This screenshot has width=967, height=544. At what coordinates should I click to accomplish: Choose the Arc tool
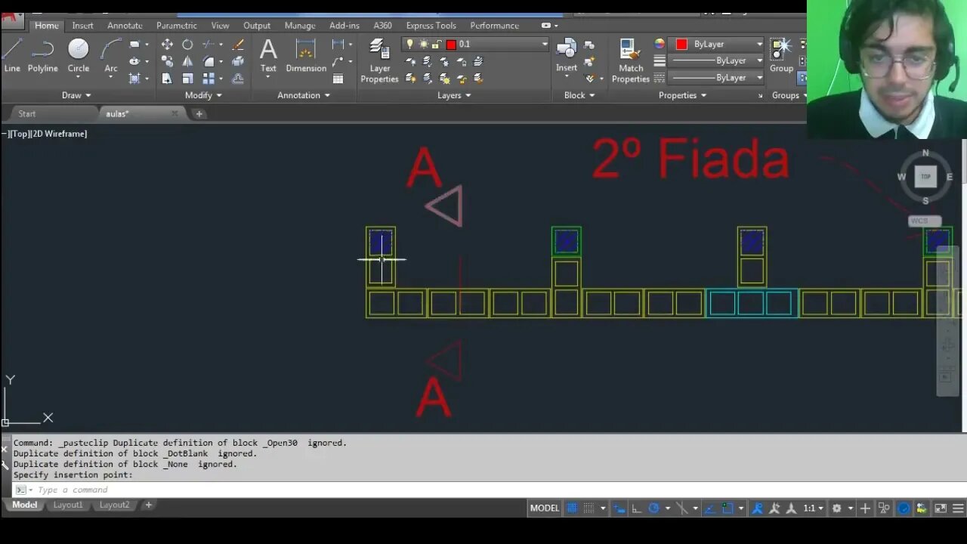click(x=111, y=57)
